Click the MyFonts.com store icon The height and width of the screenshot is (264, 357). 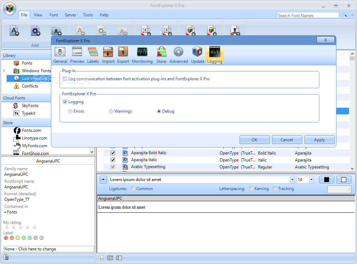pos(17,145)
